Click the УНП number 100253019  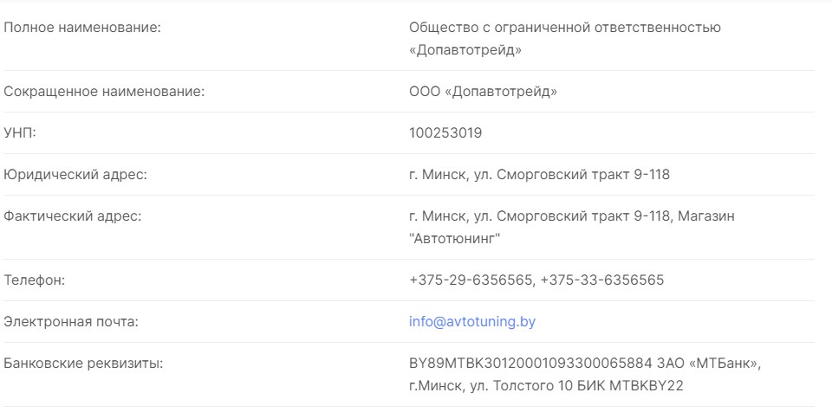click(445, 133)
